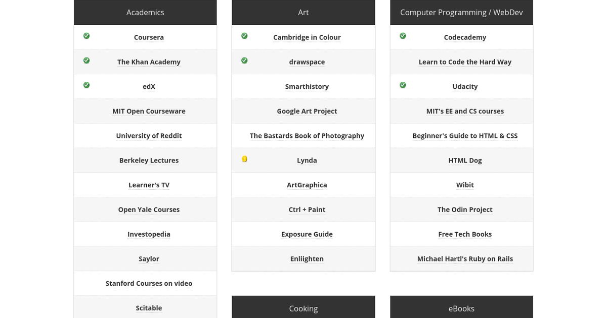Viewport: 607px width, 318px height.
Task: Select the Academics category header
Action: point(145,13)
